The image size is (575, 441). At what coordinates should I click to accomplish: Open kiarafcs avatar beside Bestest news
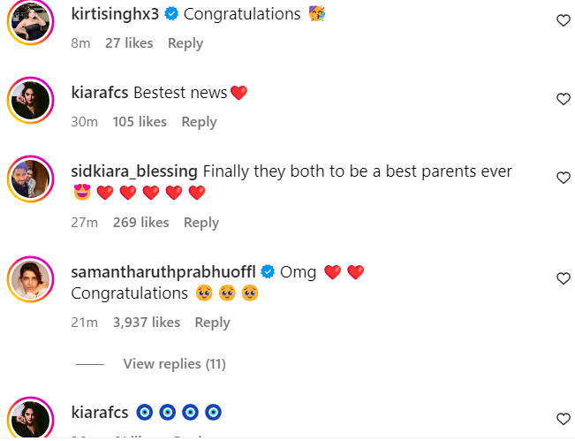pyautogui.click(x=27, y=99)
